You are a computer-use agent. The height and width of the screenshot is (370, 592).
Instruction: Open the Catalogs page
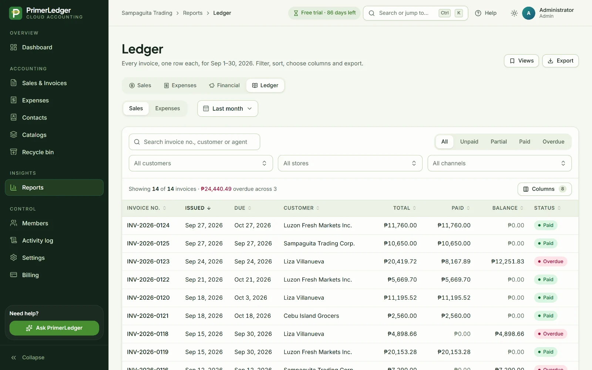pos(54,135)
